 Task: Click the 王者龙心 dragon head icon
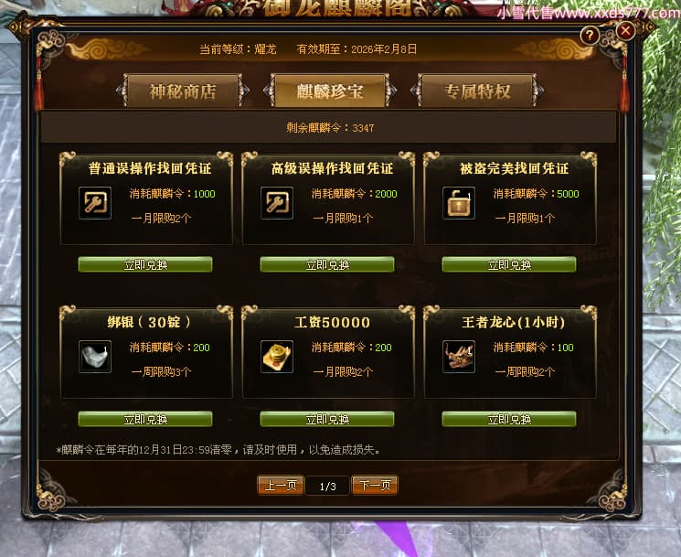(459, 357)
